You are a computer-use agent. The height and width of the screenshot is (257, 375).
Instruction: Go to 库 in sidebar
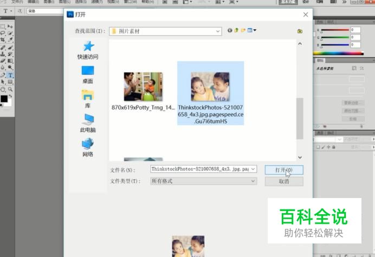pos(88,99)
